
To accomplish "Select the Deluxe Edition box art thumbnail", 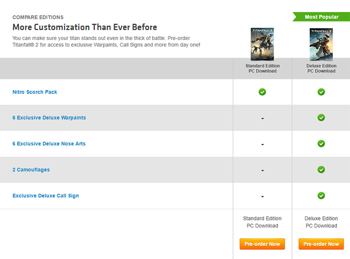I will click(x=321, y=44).
